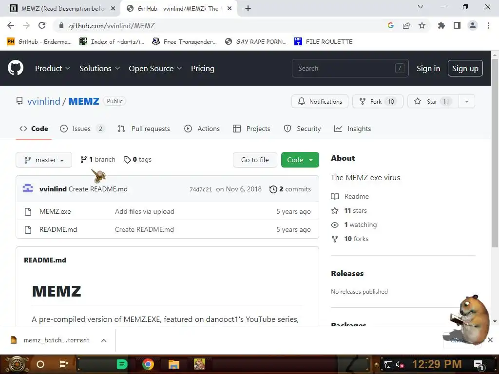Viewport: 499px width, 374px height.
Task: Reload the page with the refresh icon
Action: click(42, 25)
